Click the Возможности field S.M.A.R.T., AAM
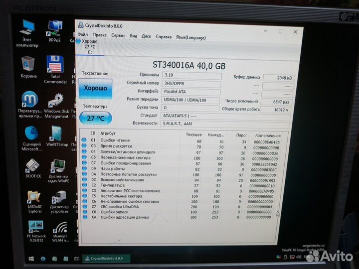 pyautogui.click(x=225, y=124)
